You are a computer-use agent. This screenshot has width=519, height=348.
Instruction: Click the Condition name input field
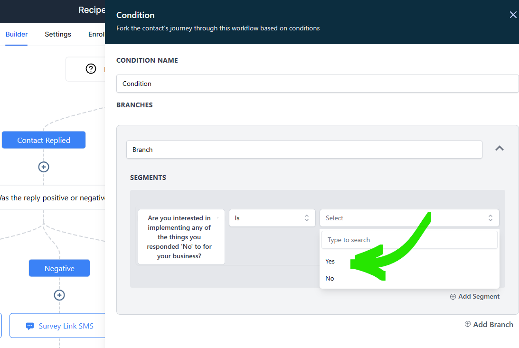click(x=317, y=84)
